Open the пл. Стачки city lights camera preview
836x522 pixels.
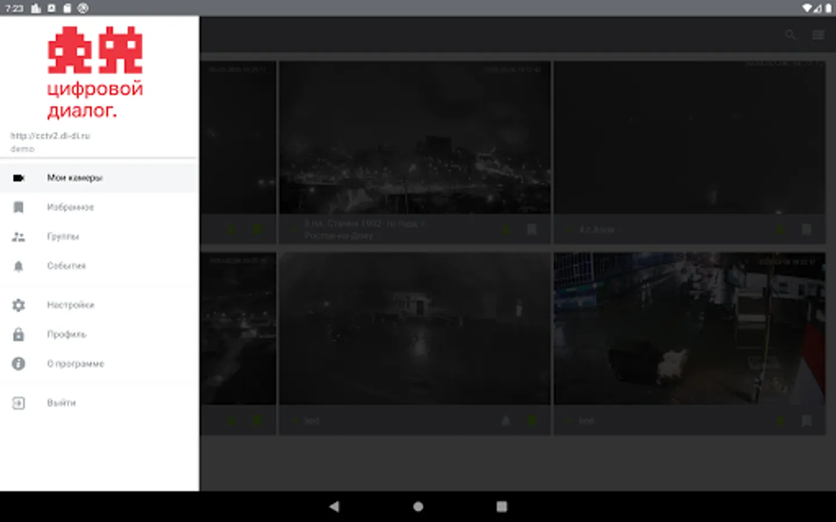[415, 137]
